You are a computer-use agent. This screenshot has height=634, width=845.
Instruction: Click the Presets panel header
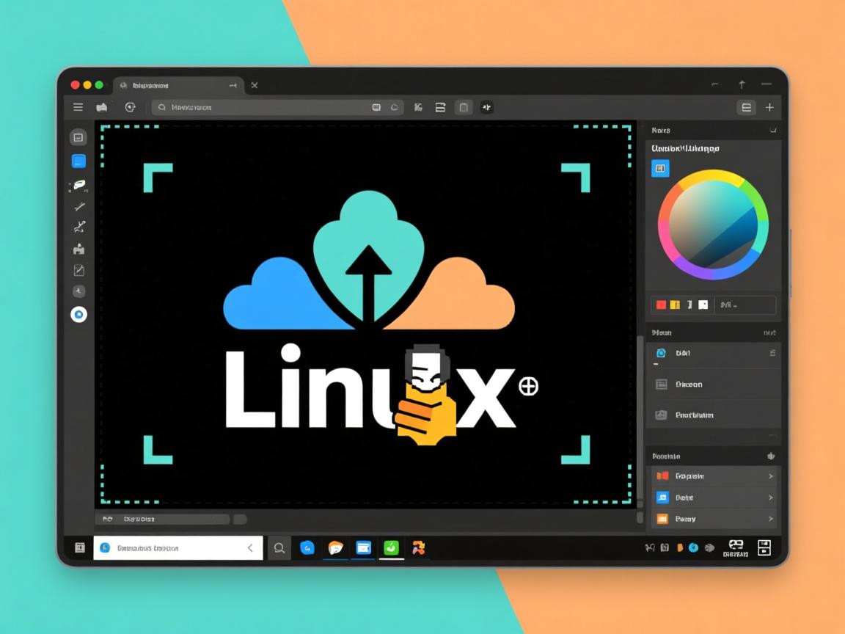tap(664, 456)
